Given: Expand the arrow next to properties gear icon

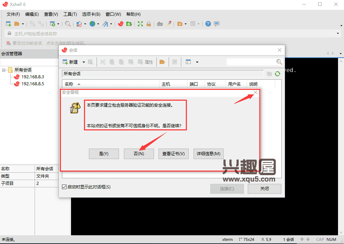Looking at the screenshot, I should coord(58,24).
